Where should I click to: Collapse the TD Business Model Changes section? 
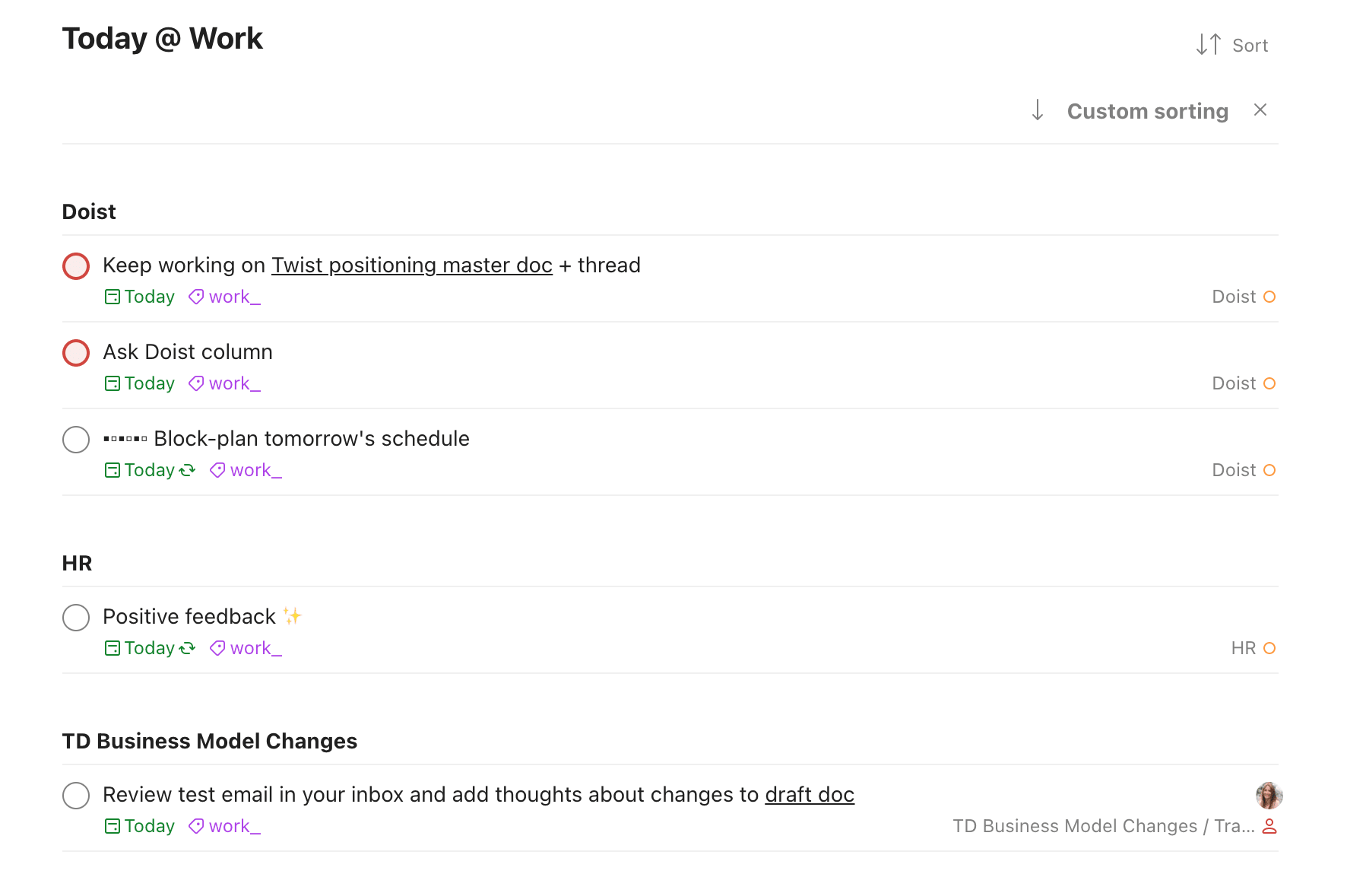pos(209,742)
